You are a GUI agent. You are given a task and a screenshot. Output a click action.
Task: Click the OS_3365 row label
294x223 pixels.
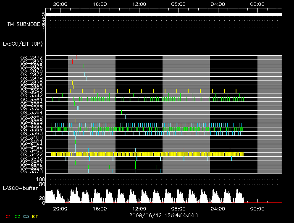click(x=31, y=117)
